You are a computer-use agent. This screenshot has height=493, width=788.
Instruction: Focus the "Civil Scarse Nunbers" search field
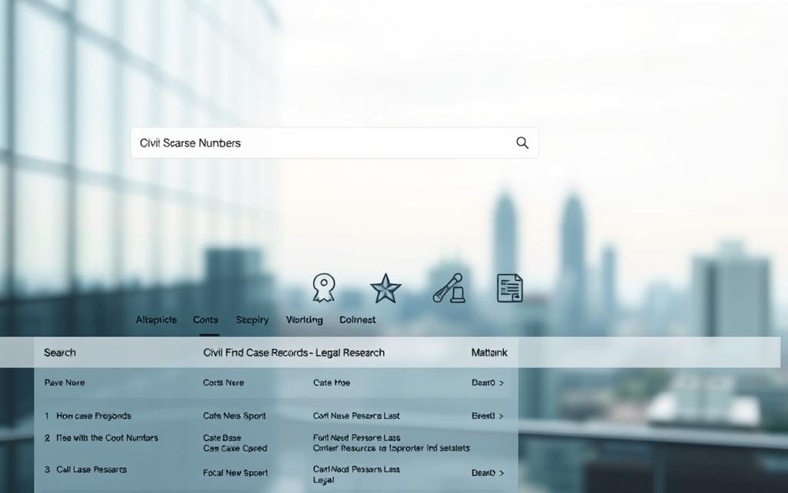tap(335, 143)
